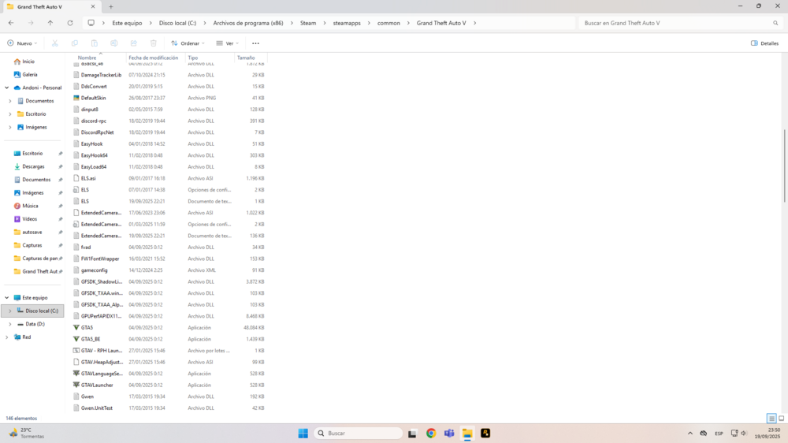Open Task View from taskbar

[412, 433]
